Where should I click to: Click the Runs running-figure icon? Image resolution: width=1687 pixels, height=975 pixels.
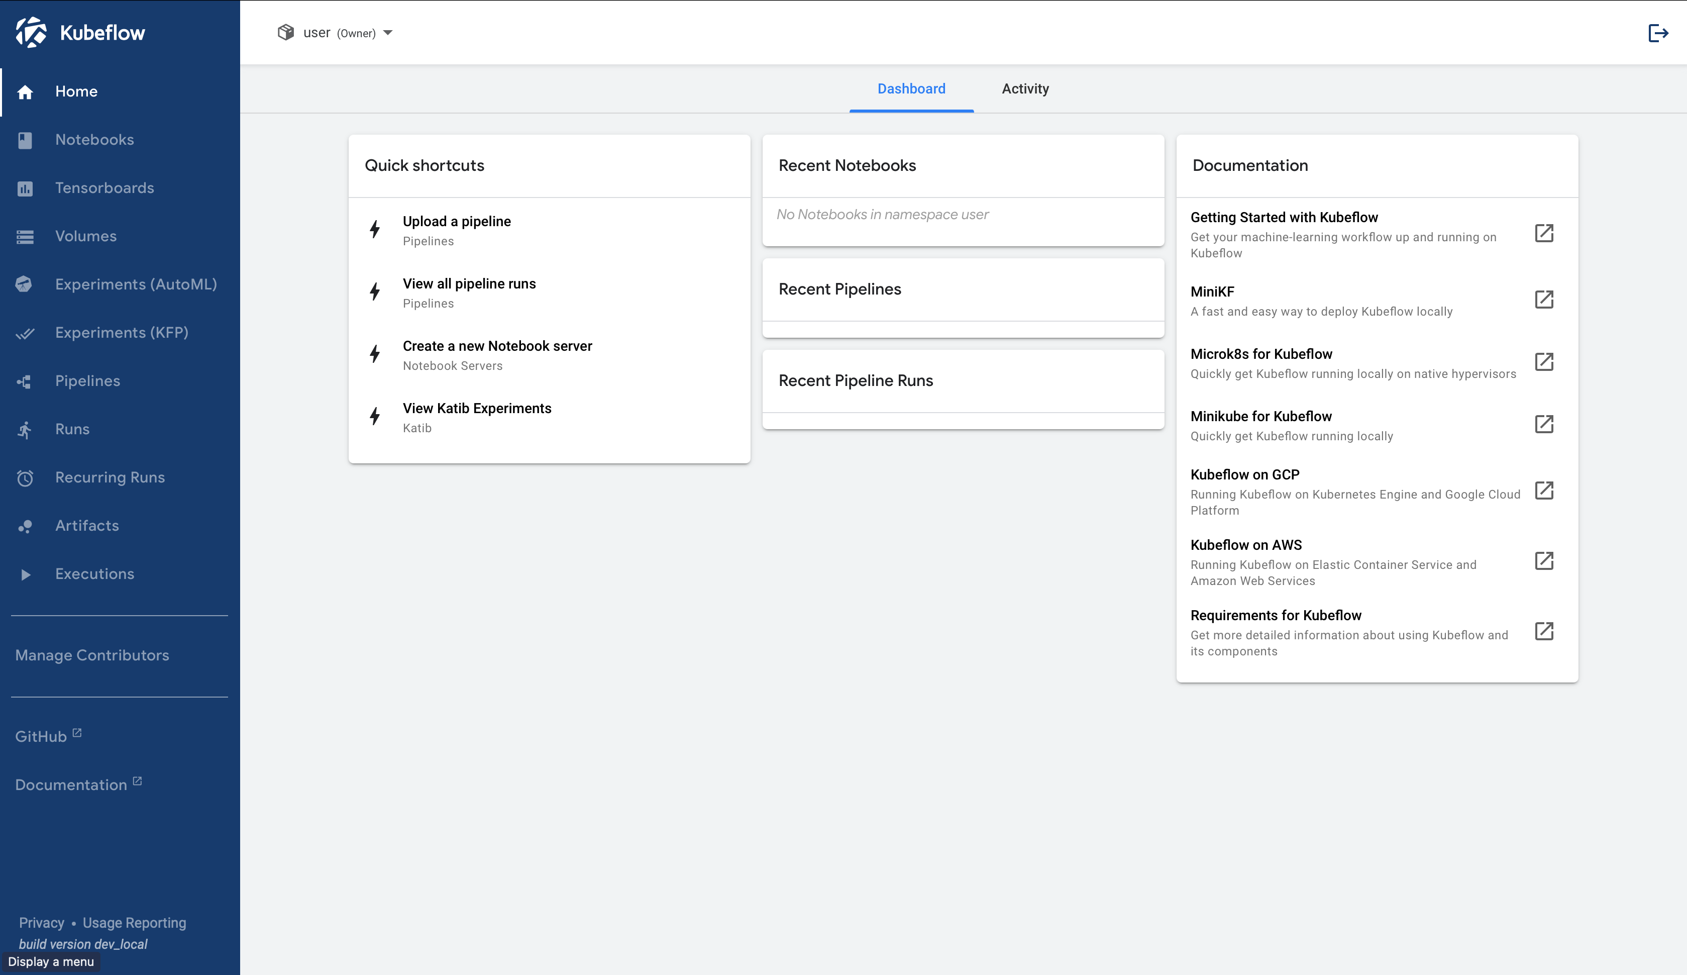coord(25,429)
